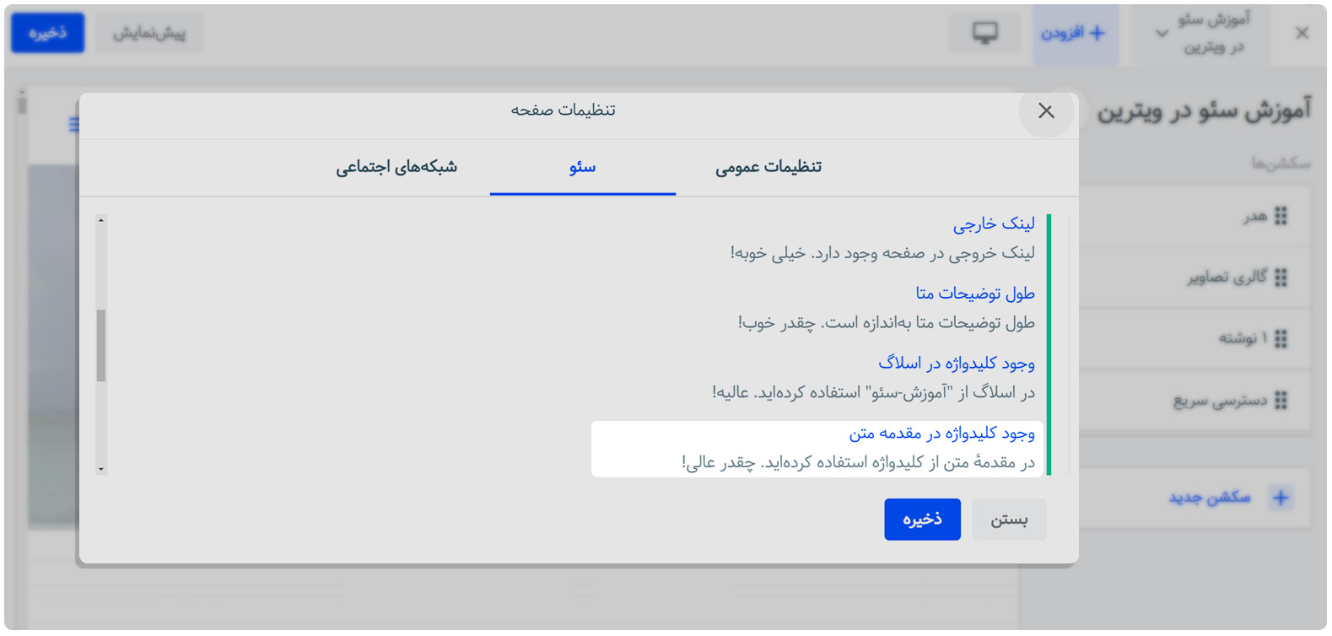The image size is (1332, 636).
Task: Click the plus icon beside سکشن جدید
Action: coord(1281,498)
